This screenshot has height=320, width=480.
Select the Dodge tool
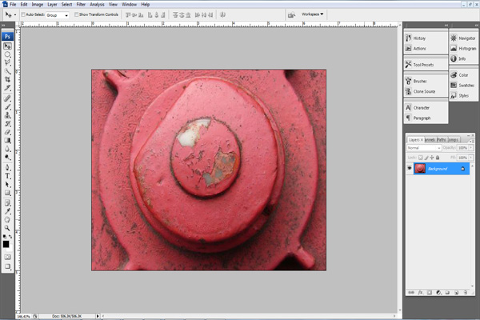7,157
